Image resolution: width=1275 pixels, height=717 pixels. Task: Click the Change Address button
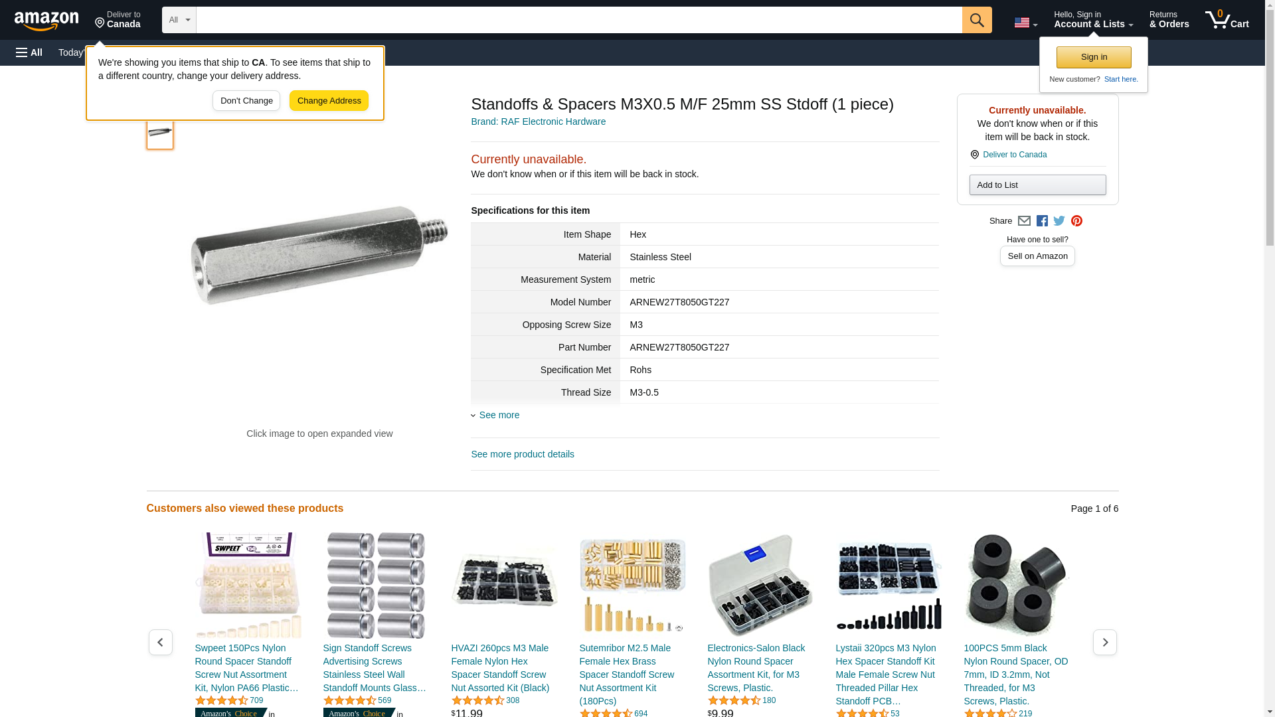pos(329,101)
